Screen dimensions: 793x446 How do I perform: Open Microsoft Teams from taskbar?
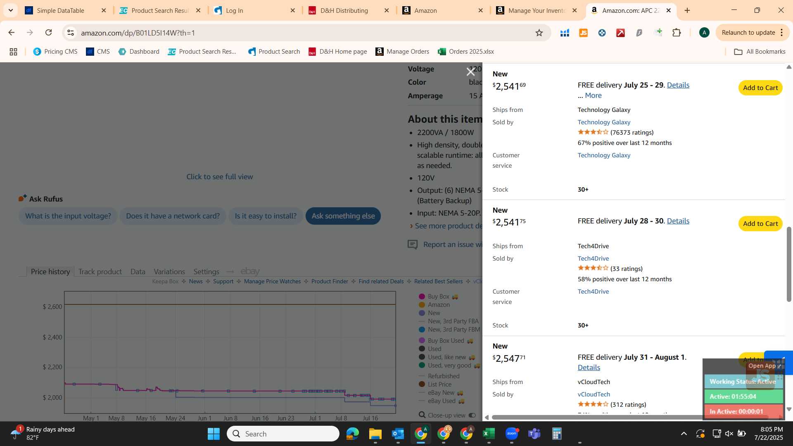[x=534, y=434]
